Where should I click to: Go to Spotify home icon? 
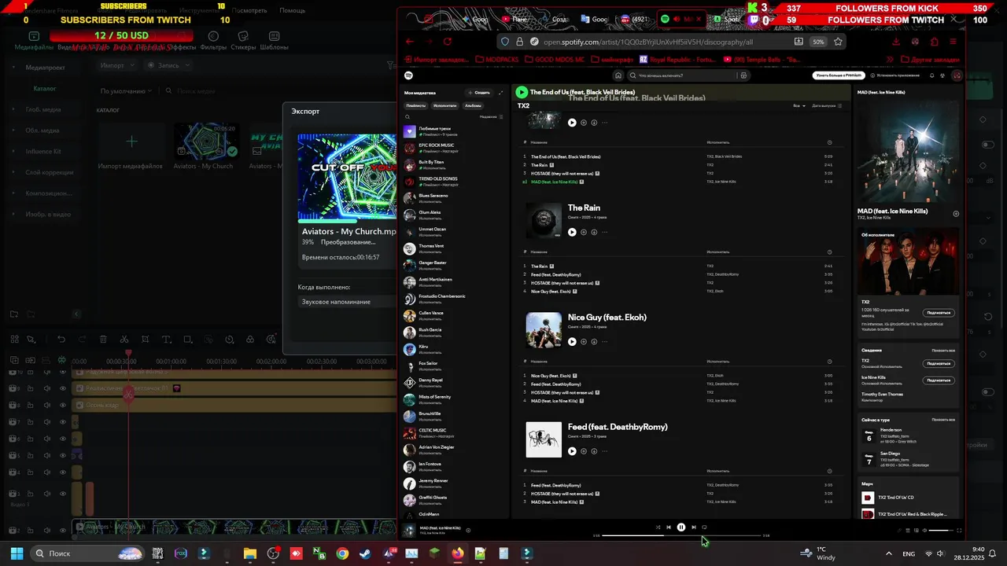(618, 75)
